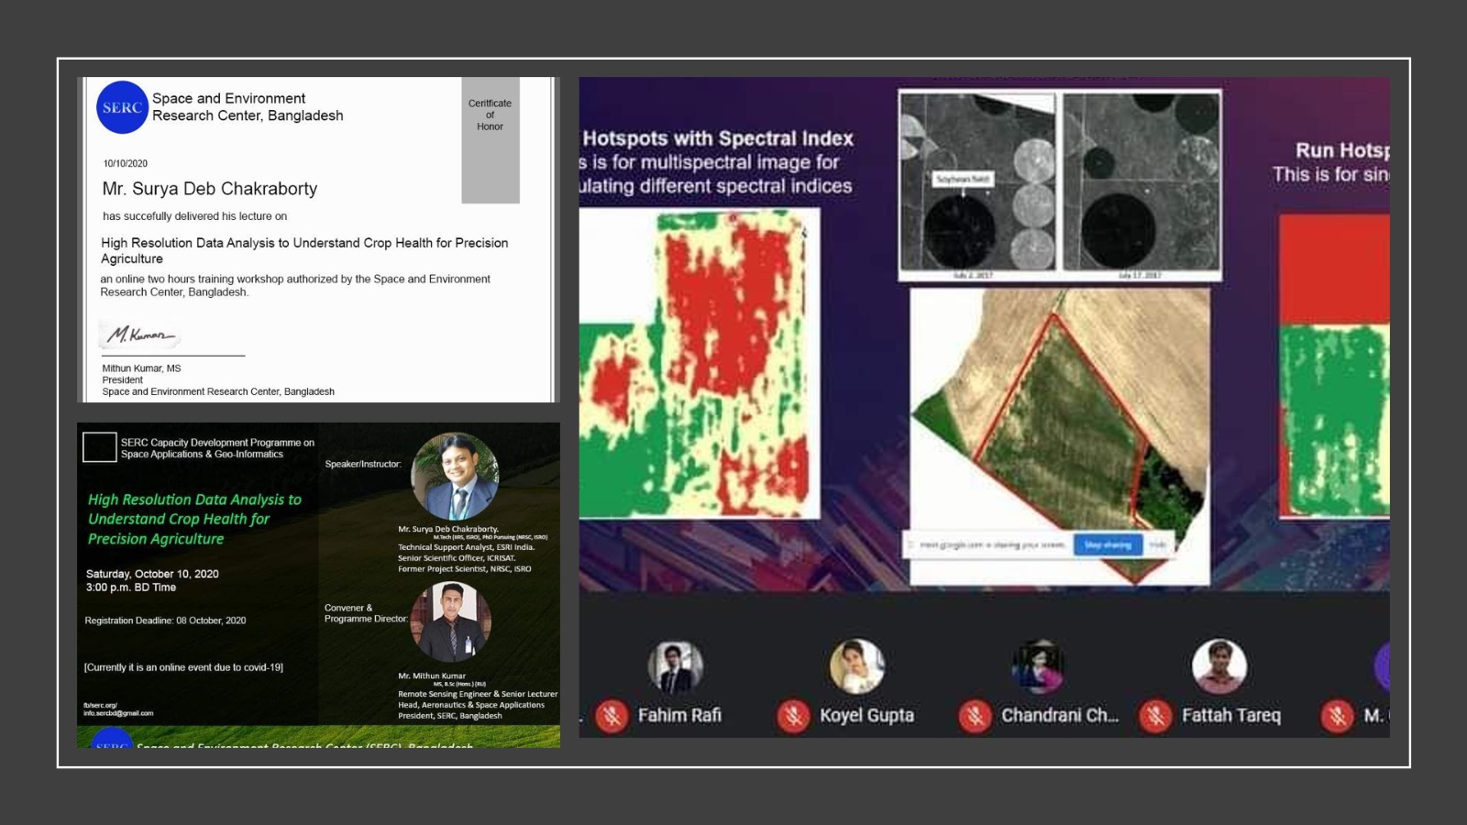This screenshot has width=1467, height=825.
Task: Click Mithun Kumar's convener photo
Action: (450, 621)
